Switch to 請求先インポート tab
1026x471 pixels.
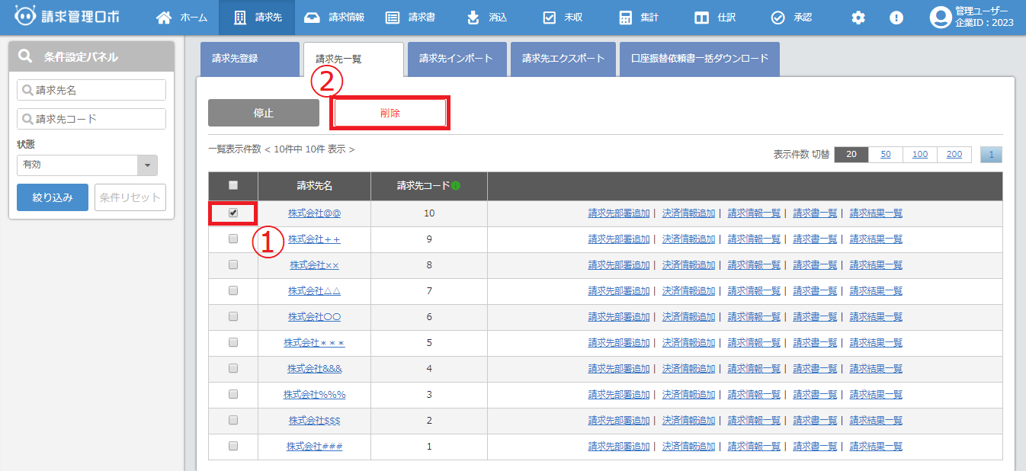coord(457,59)
